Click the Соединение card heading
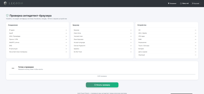Viewport: 204px width, 94px height. (x=13, y=25)
